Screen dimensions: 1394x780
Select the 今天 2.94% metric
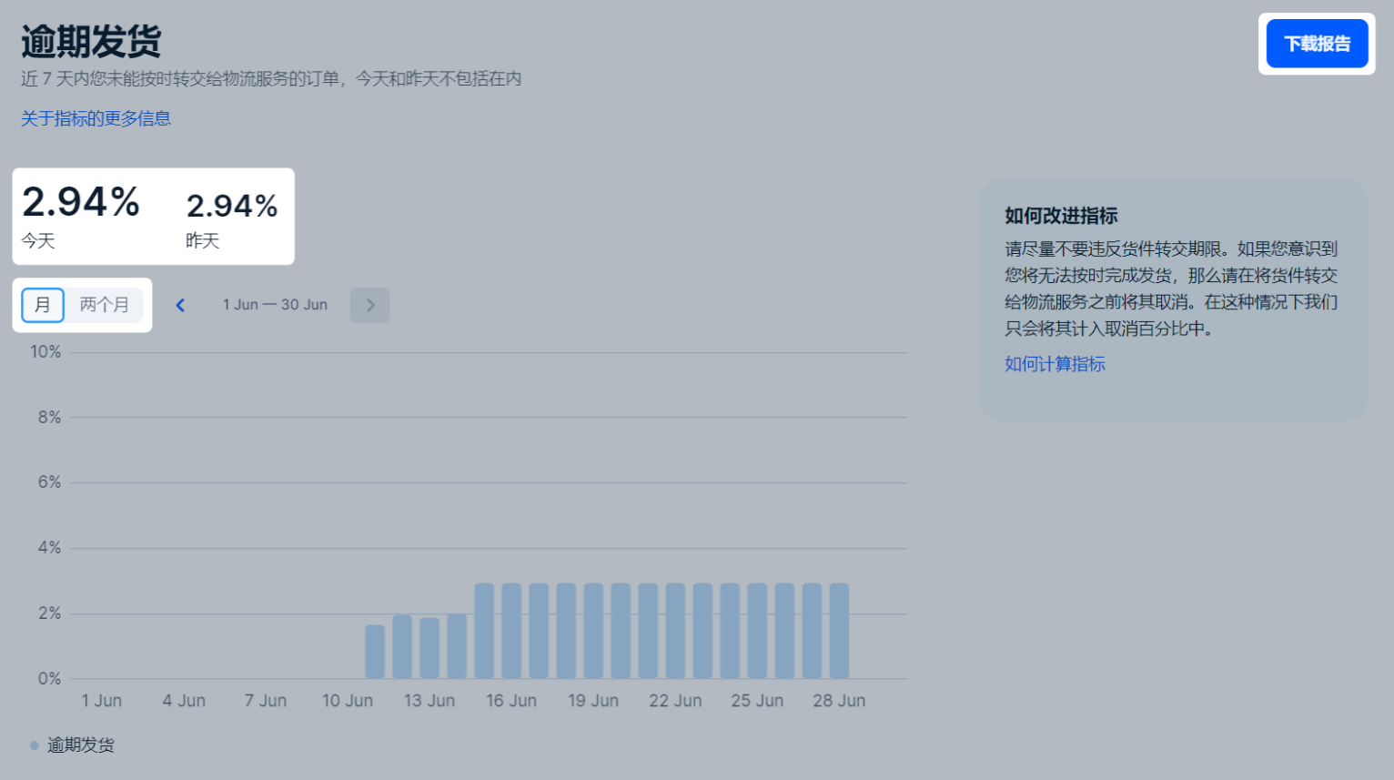[80, 216]
